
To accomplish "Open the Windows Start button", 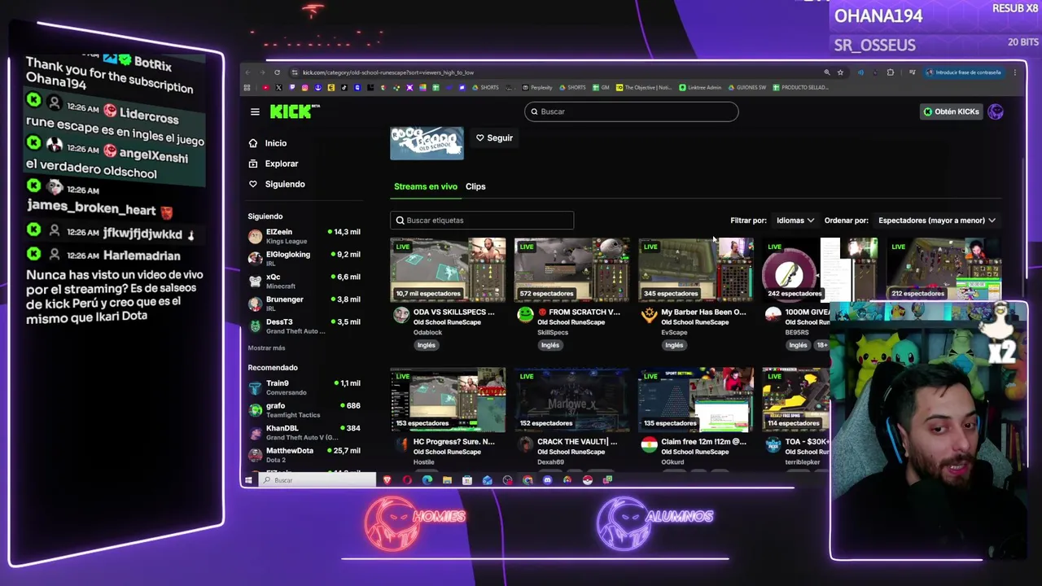I will point(248,480).
